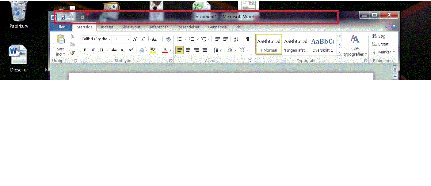Click the line spacing icon
The width and height of the screenshot is (431, 186).
tap(216, 50)
